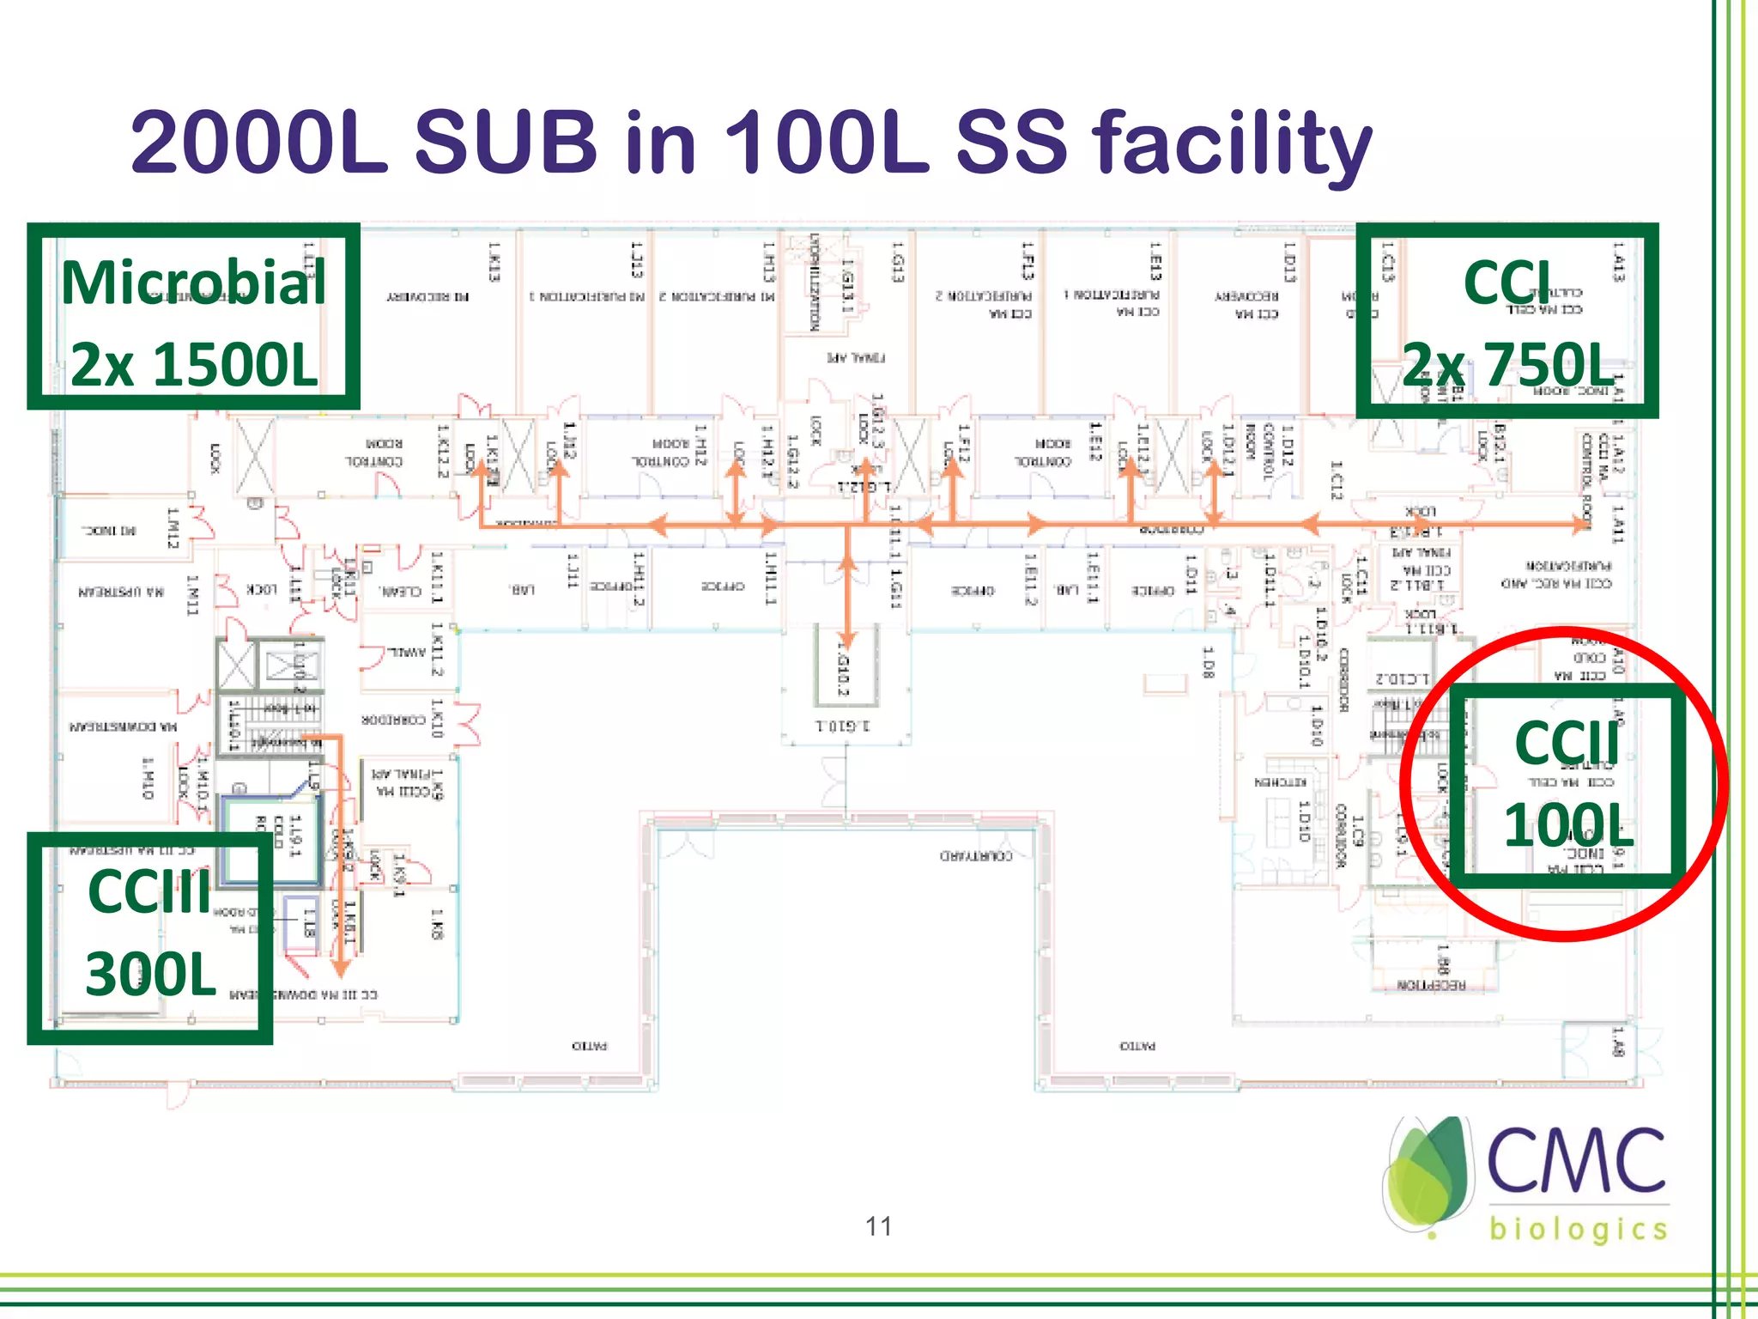Viewport: 1758px width, 1319px height.
Task: Click room label 1.G13 at top of plan
Action: click(898, 262)
